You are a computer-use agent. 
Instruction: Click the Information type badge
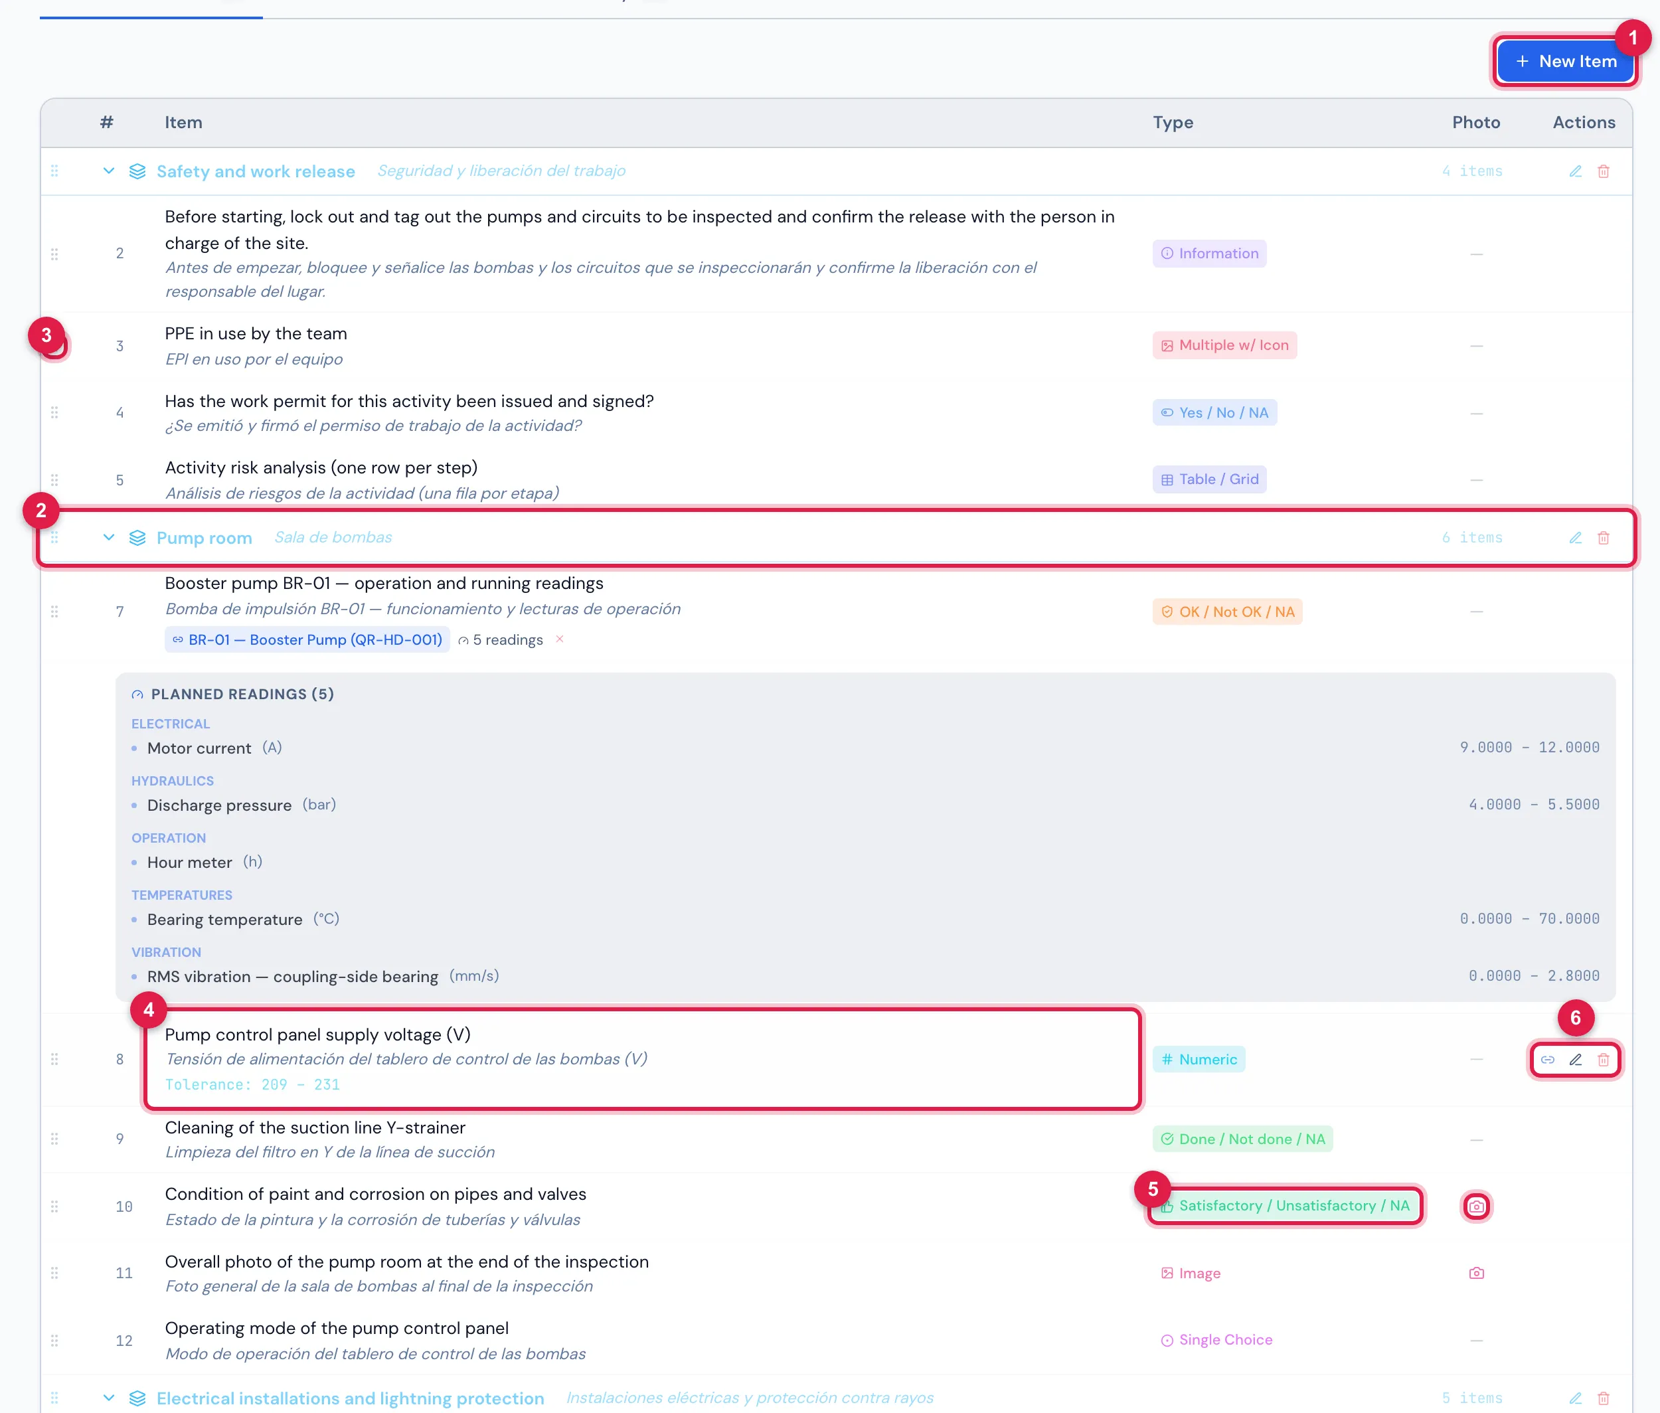1209,254
